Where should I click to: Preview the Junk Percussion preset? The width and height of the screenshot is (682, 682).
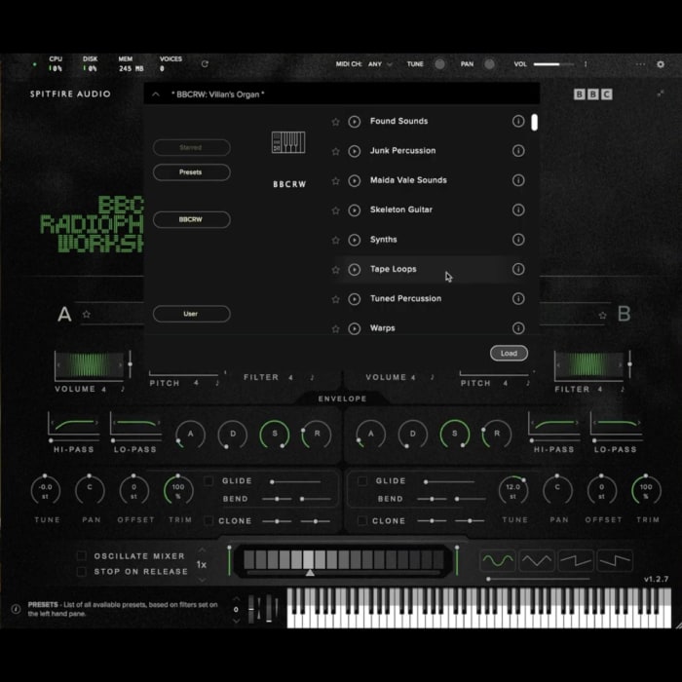tap(354, 151)
